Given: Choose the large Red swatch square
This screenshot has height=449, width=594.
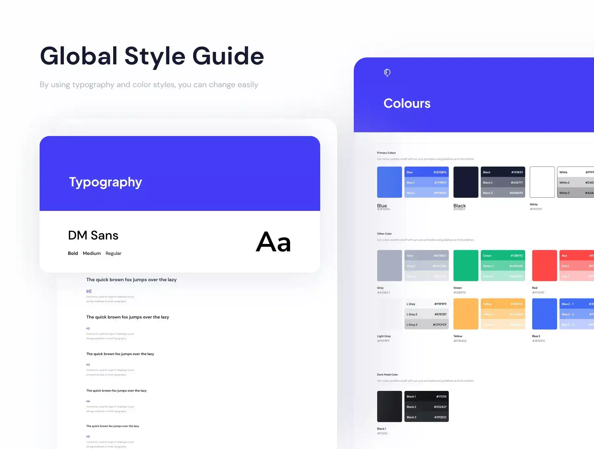Looking at the screenshot, I should point(544,265).
